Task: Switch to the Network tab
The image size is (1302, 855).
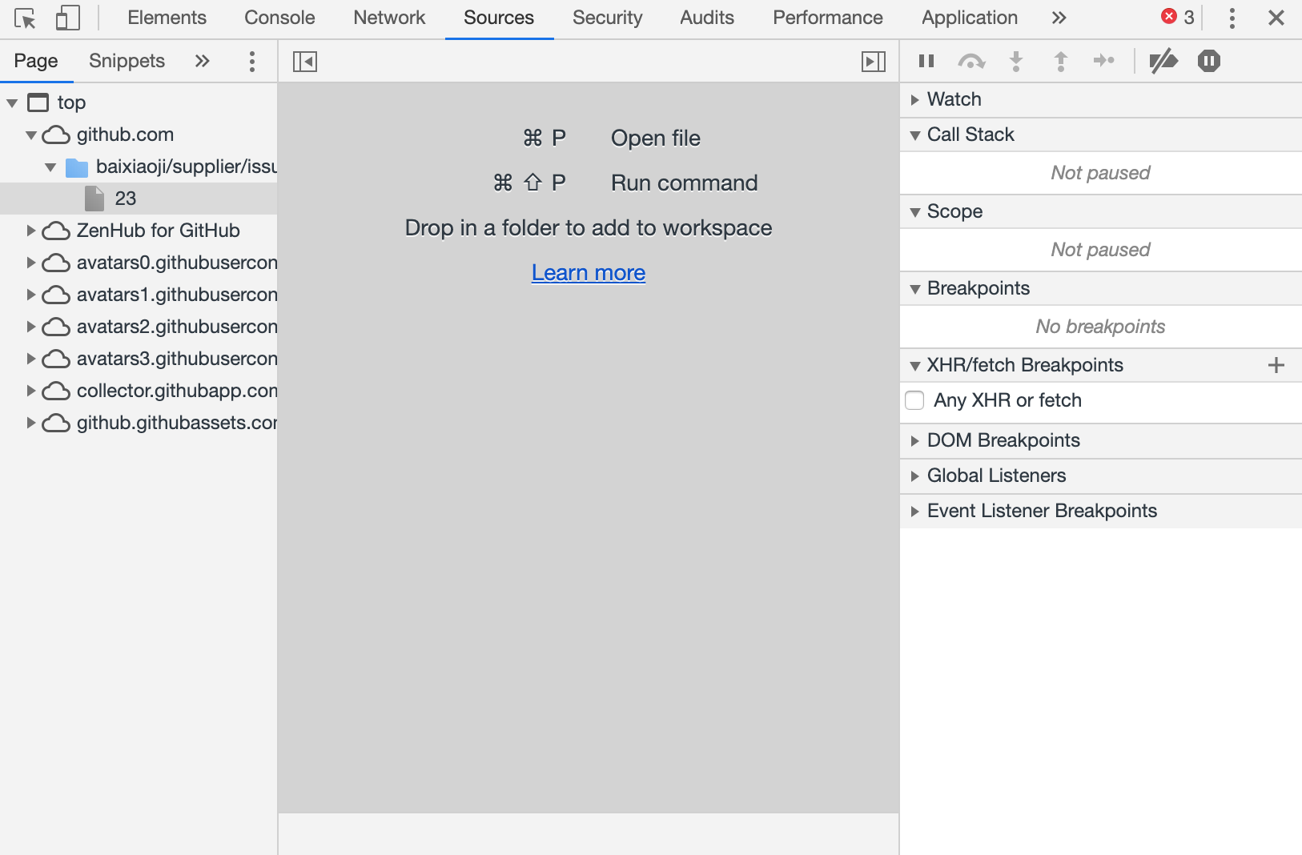Action: (389, 18)
